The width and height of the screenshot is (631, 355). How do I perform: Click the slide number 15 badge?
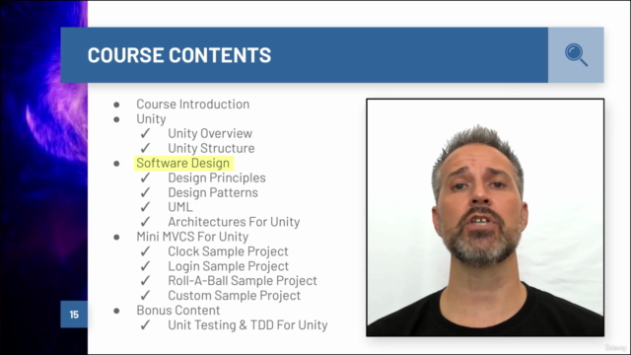pos(74,315)
